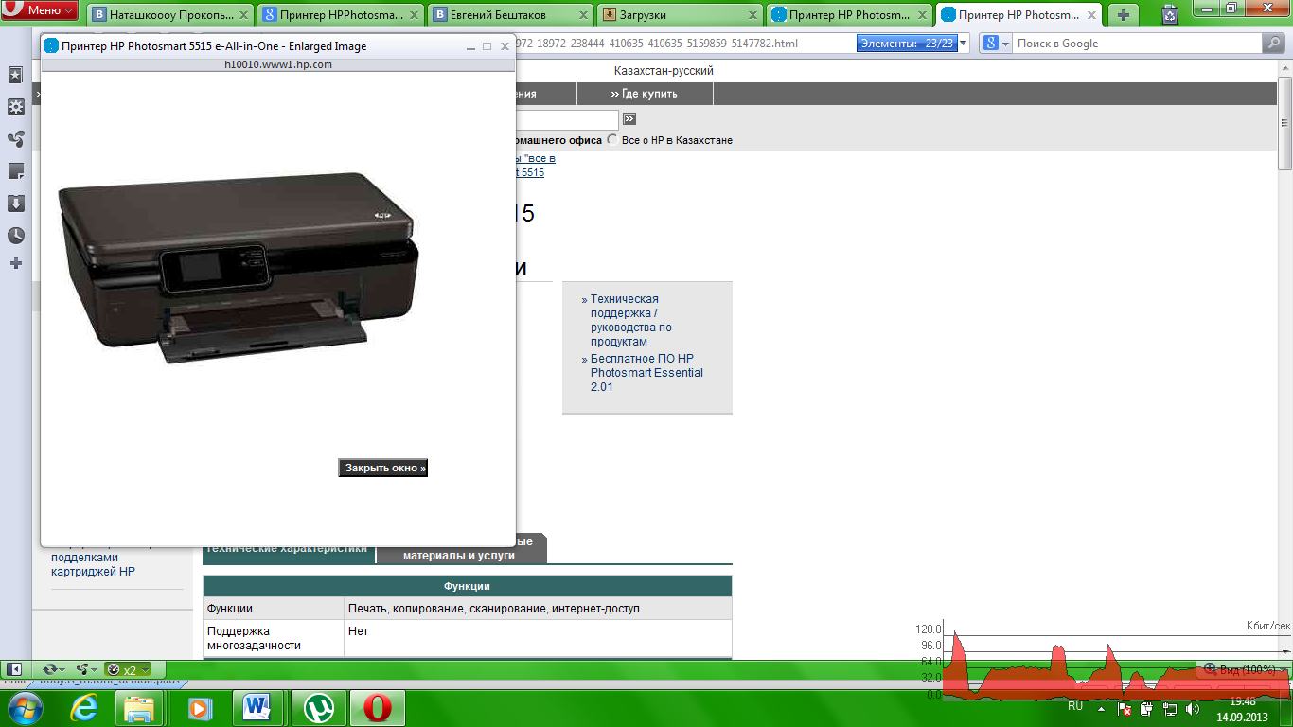The image size is (1293, 727).
Task: Click volume speaker tray icon
Action: pyautogui.click(x=1193, y=708)
